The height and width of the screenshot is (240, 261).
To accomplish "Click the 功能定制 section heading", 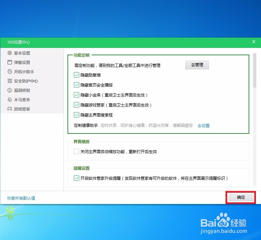I will 82,55.
